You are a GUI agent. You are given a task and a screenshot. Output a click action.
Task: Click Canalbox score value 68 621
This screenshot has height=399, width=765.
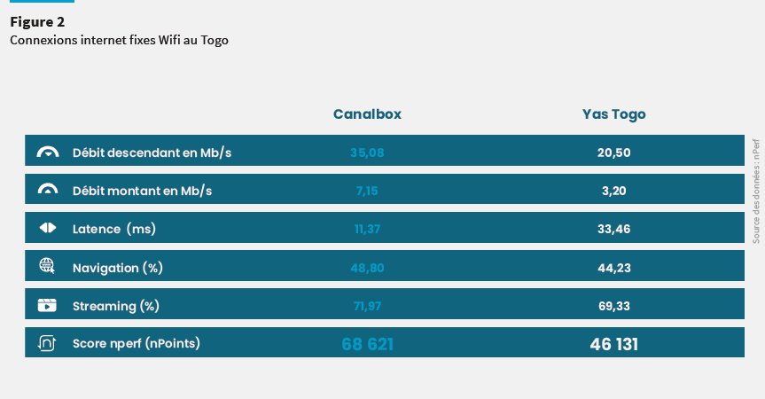[367, 344]
